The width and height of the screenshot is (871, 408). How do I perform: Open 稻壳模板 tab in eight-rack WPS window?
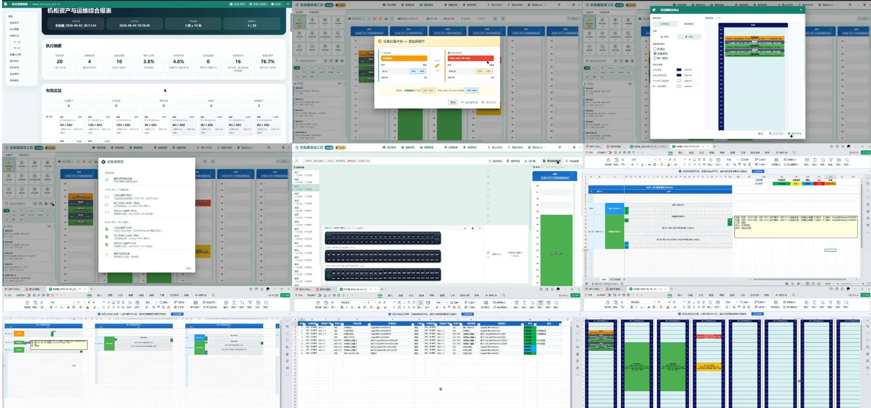pos(613,289)
